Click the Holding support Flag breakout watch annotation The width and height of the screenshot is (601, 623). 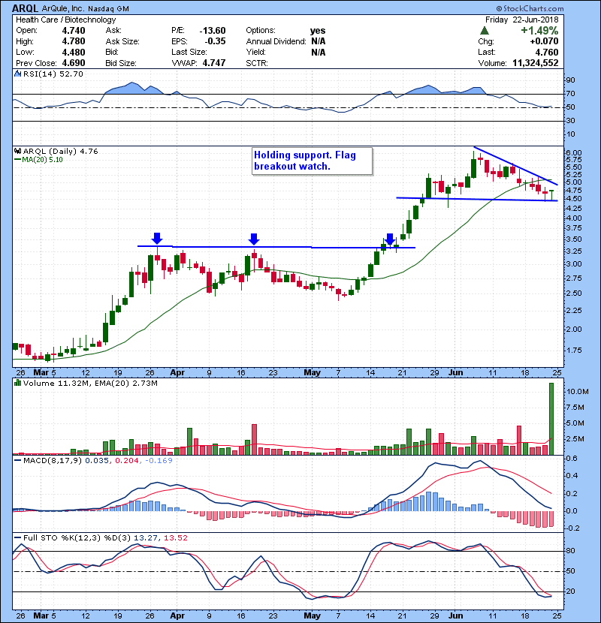(x=313, y=161)
